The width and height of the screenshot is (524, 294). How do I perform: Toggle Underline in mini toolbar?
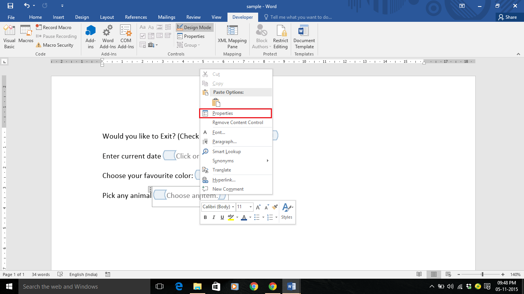pos(222,217)
